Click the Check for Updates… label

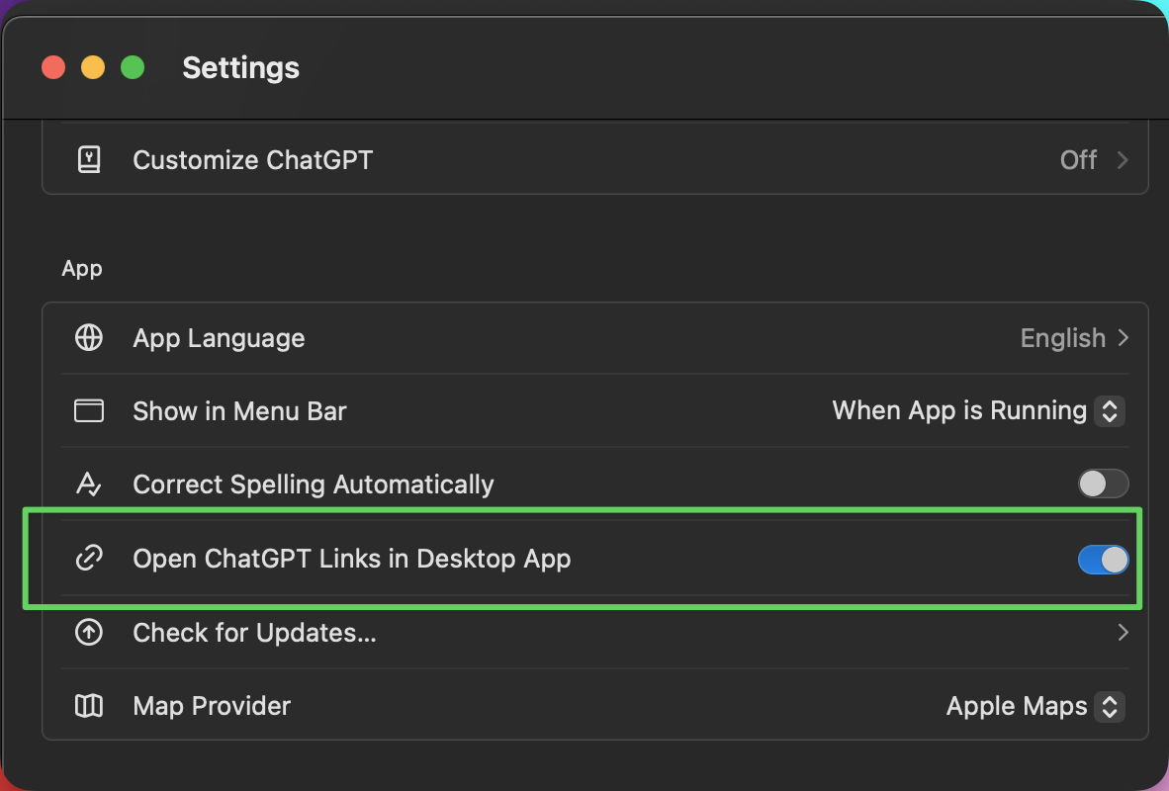coord(254,633)
